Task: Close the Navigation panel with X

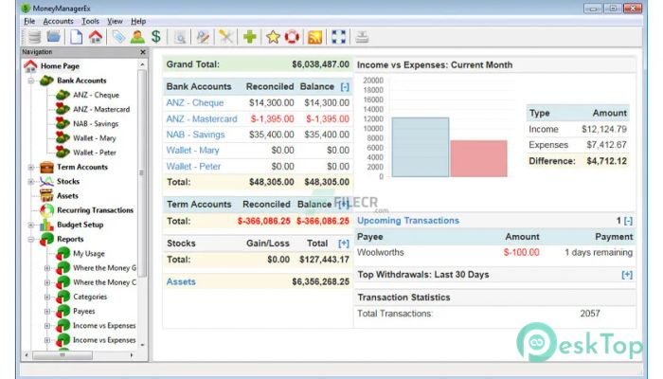Action: pos(143,52)
